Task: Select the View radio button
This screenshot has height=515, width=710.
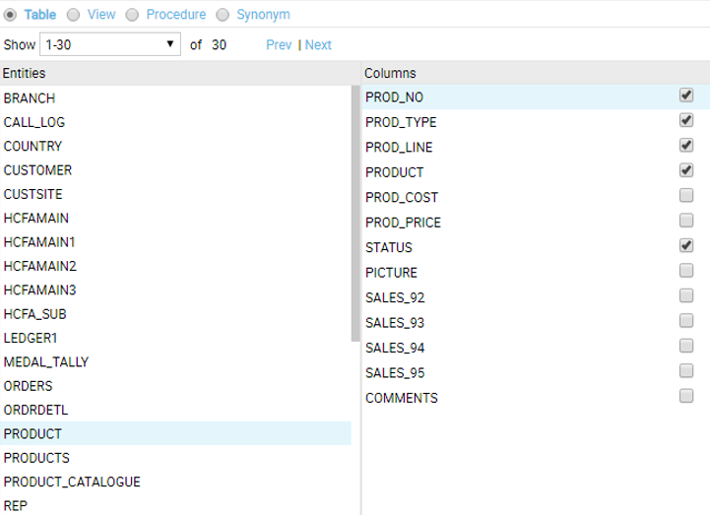Action: pyautogui.click(x=73, y=15)
